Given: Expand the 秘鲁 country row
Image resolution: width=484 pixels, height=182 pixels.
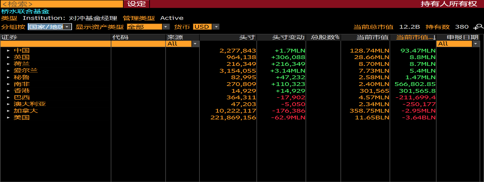Looking at the screenshot, I should coord(8,77).
